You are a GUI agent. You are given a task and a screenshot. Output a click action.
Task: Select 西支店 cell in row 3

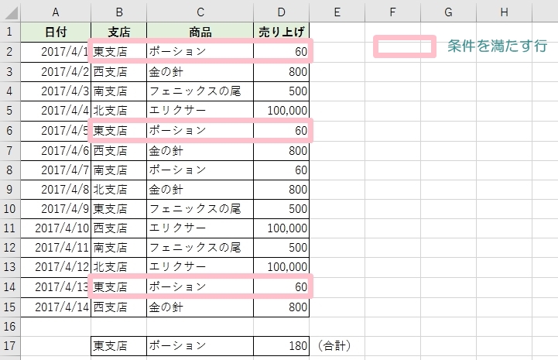[119, 72]
